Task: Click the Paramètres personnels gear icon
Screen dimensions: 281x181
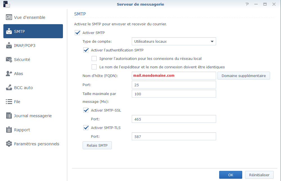Action: (9, 144)
